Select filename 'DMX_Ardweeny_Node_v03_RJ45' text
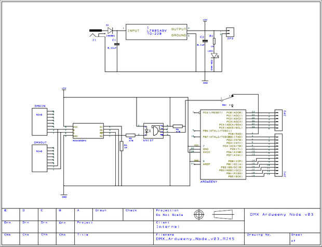This screenshot has width=322, height=247. tap(195, 239)
